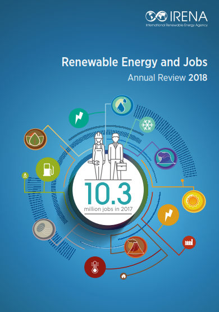Click the IRENA globe logo
The height and width of the screenshot is (312, 219).
click(156, 16)
